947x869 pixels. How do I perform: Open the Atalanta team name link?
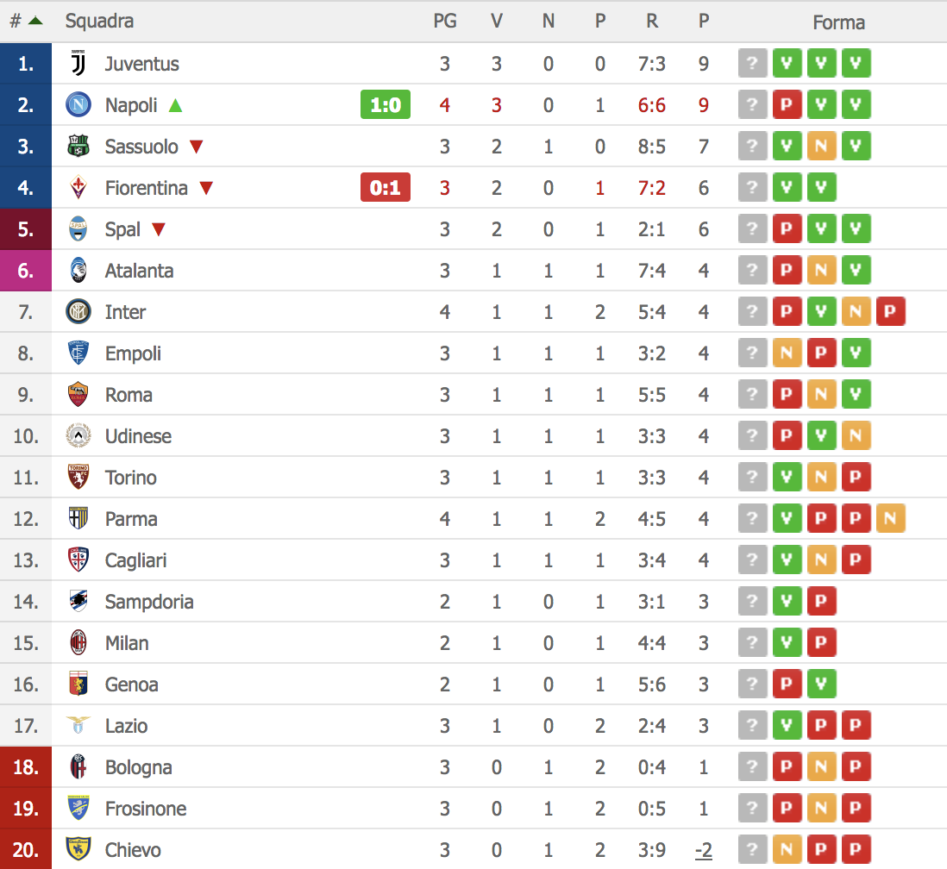click(139, 271)
